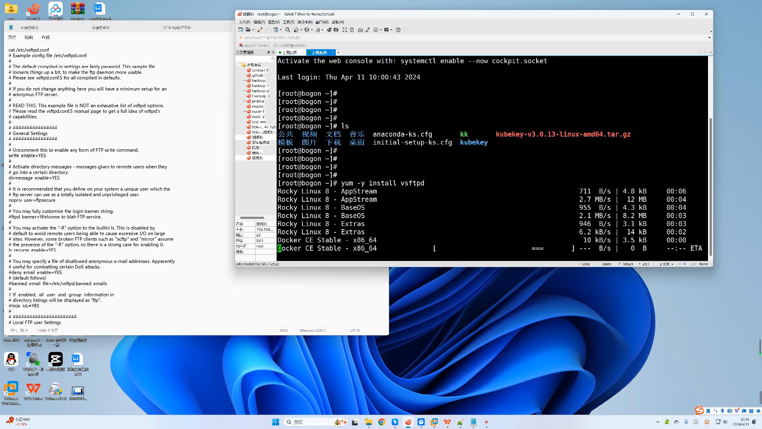Open File Explorer from the taskbar

coord(369,422)
